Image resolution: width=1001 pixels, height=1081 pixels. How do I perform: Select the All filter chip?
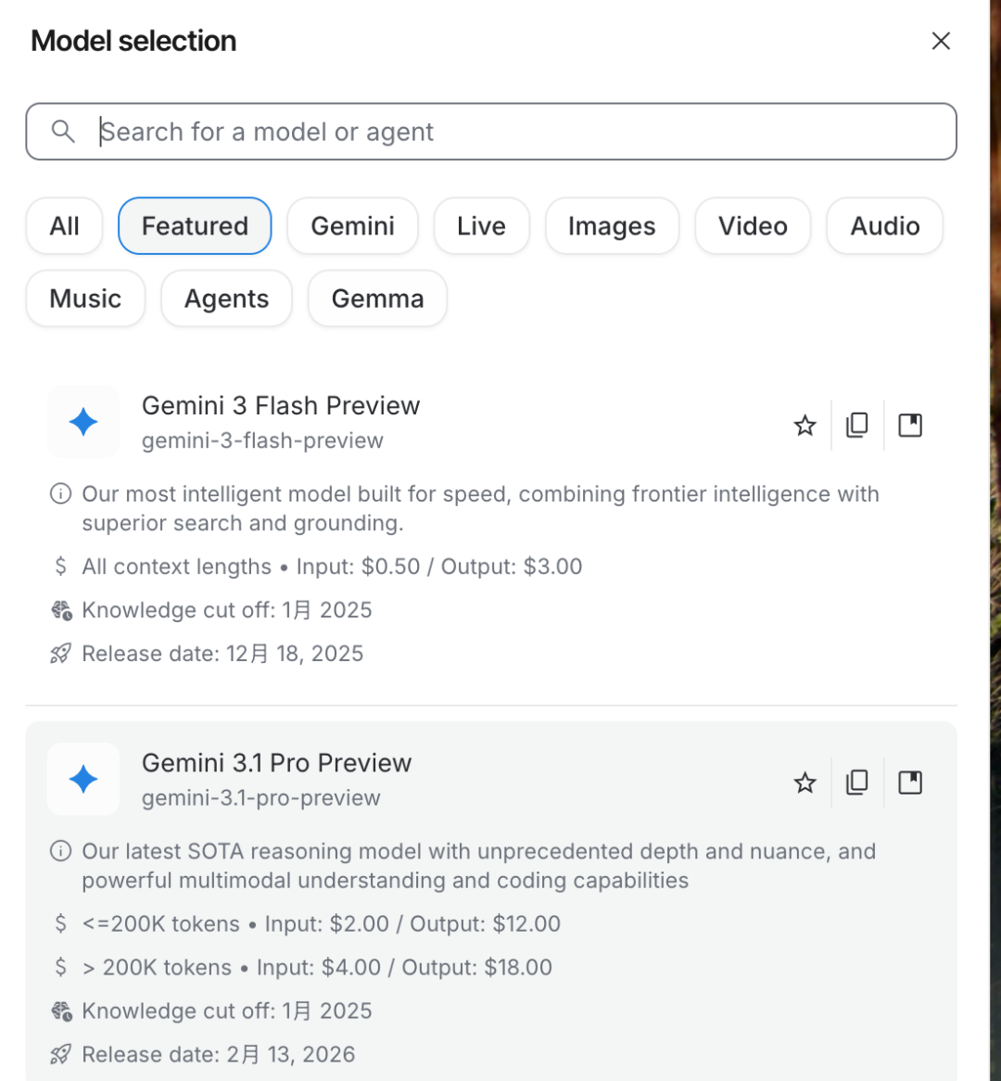point(64,226)
